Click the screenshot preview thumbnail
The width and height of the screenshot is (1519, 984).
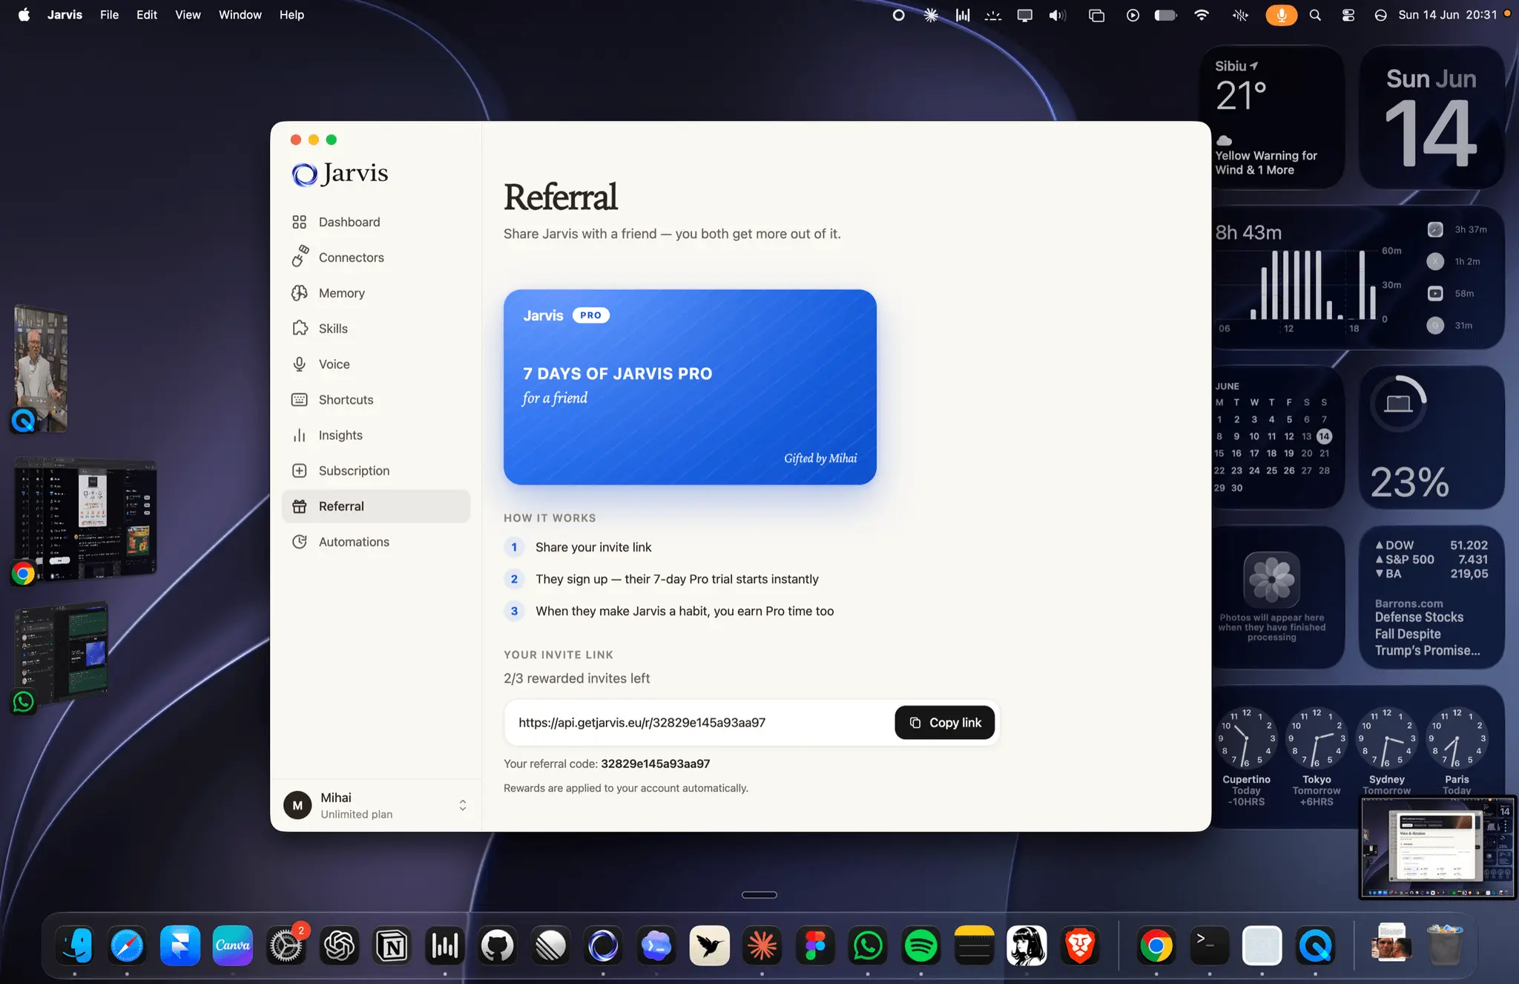[x=1437, y=847]
